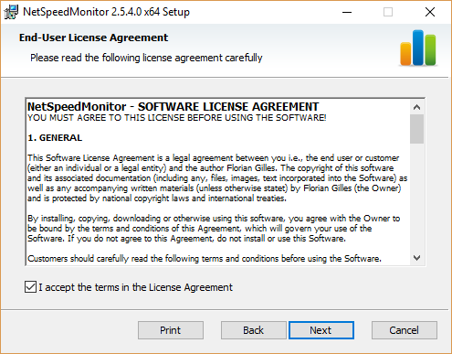Proceed with the Next button
This screenshot has width=452, height=354.
pyautogui.click(x=321, y=330)
